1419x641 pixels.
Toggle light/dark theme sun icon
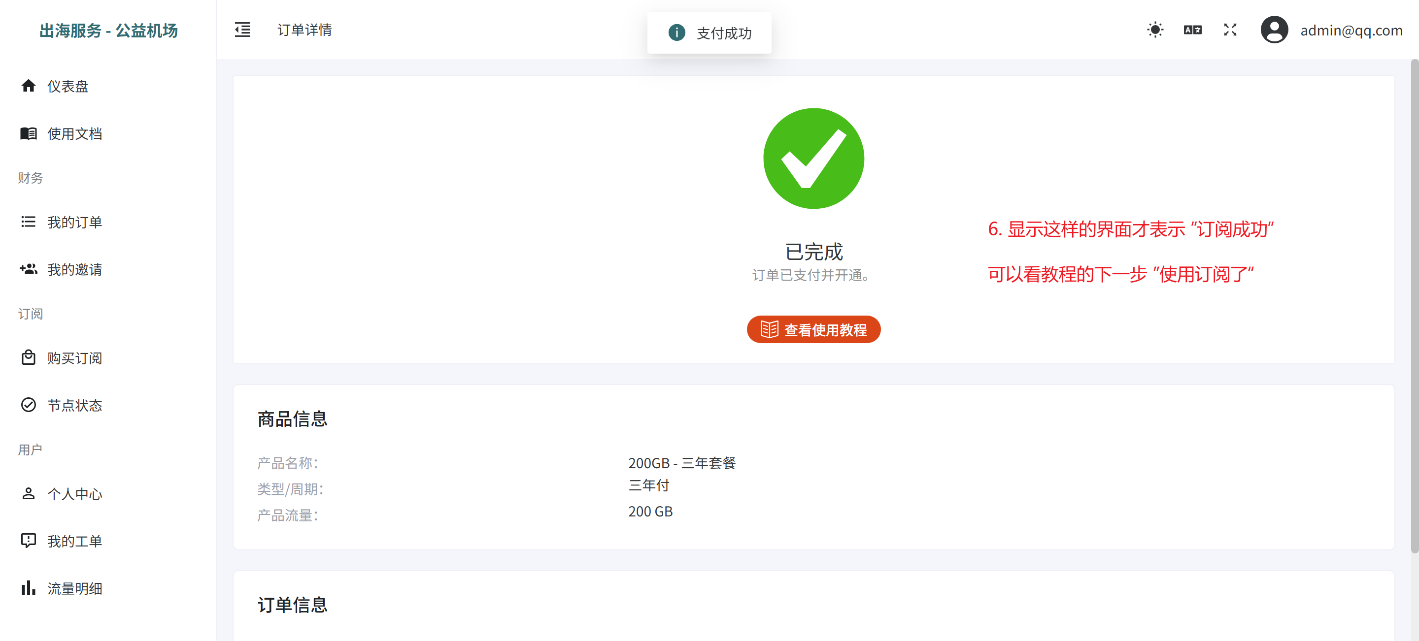1154,30
